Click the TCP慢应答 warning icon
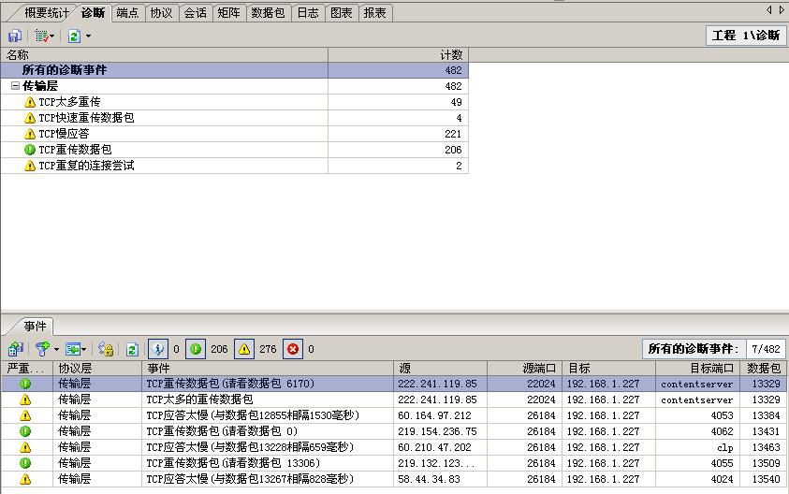Image resolution: width=789 pixels, height=494 pixels. pyautogui.click(x=30, y=134)
